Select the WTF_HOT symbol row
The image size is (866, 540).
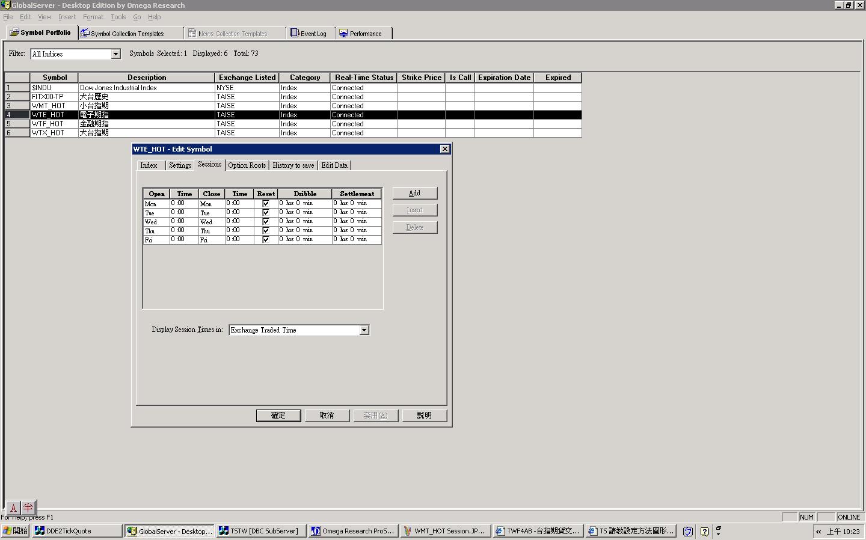pyautogui.click(x=293, y=124)
